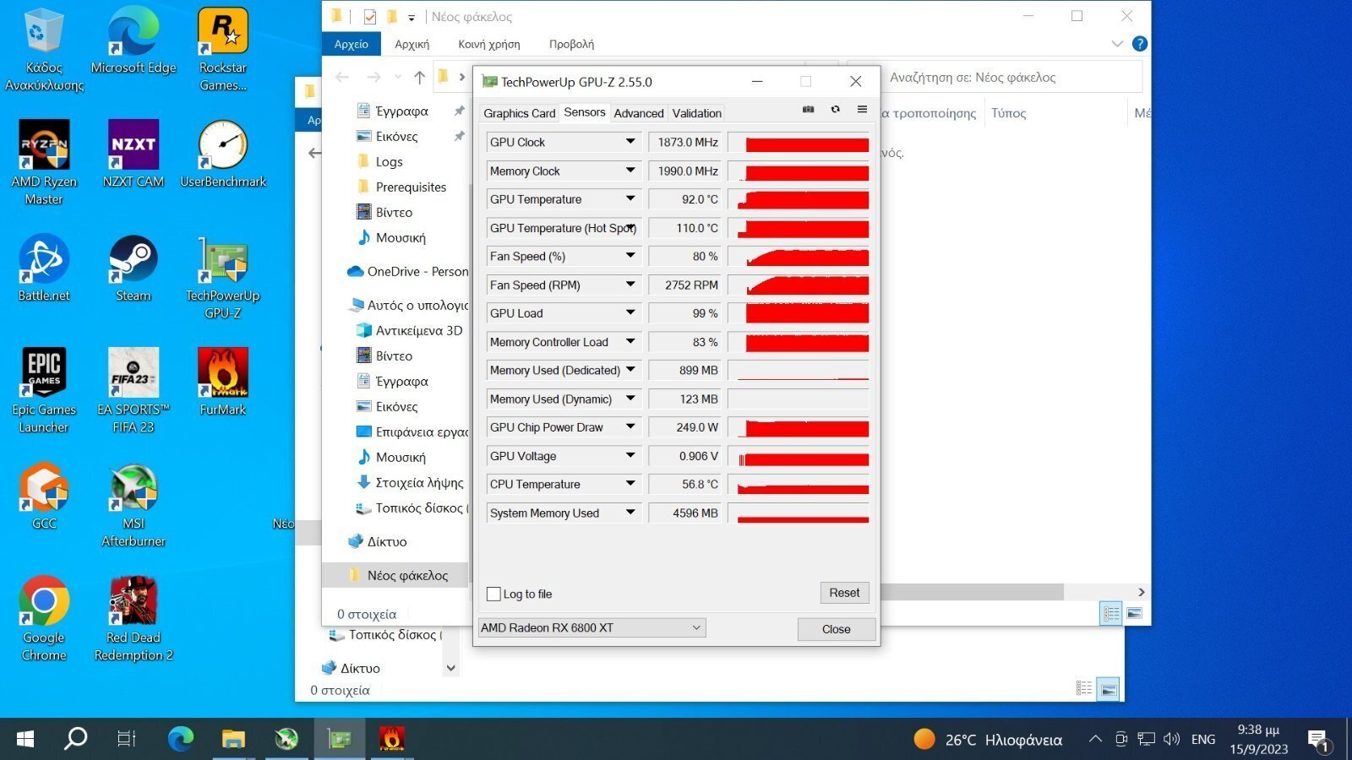
Task: Open Explorer help question mark icon
Action: (1139, 44)
